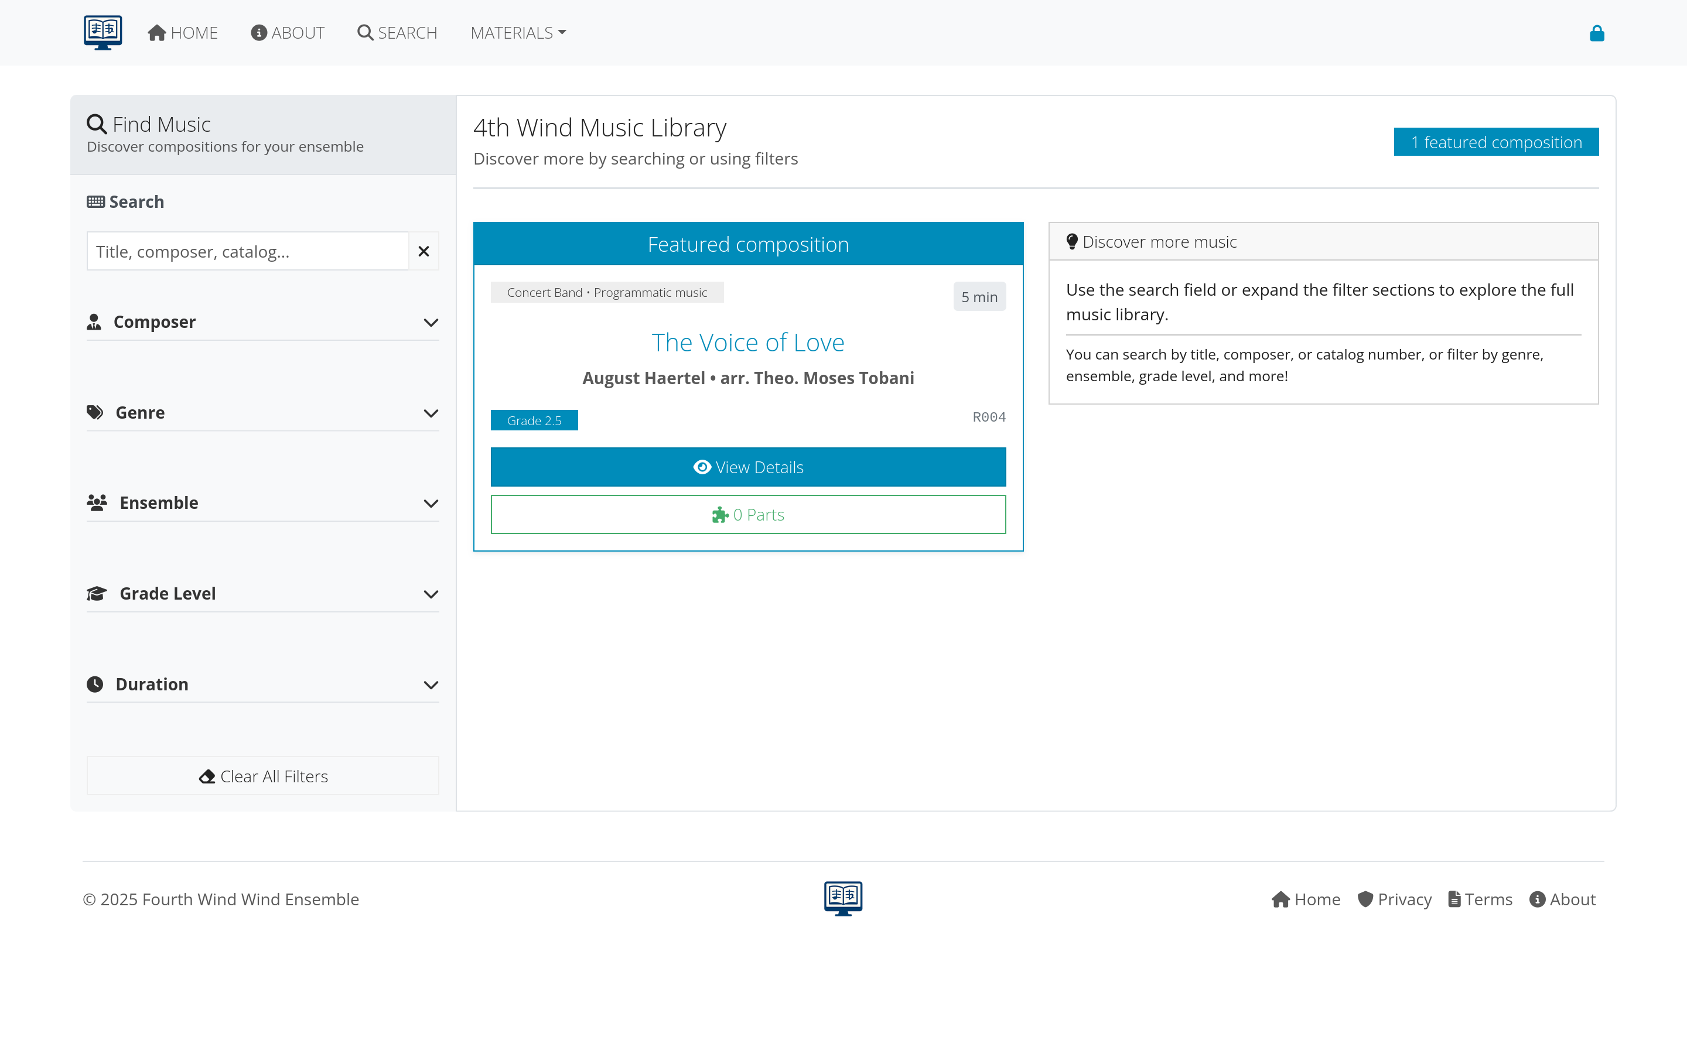
Task: Click the graduation cap Grade Level icon
Action: (x=97, y=593)
